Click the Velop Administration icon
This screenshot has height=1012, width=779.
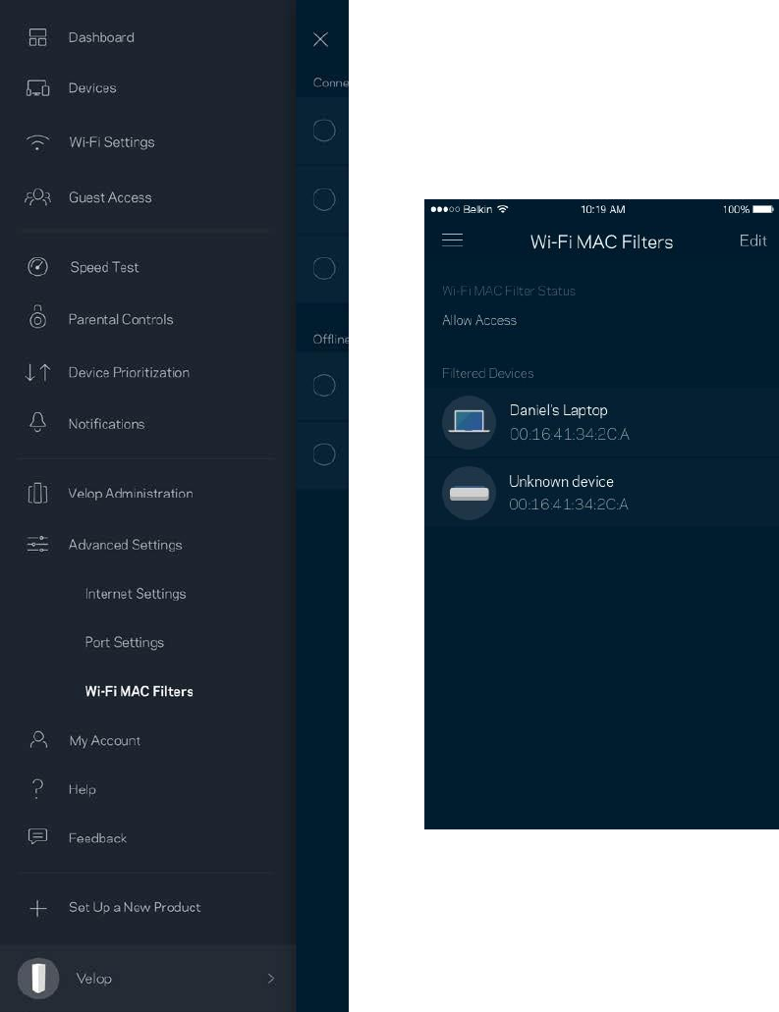click(37, 493)
